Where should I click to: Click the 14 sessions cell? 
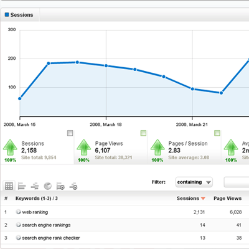coord(202,225)
